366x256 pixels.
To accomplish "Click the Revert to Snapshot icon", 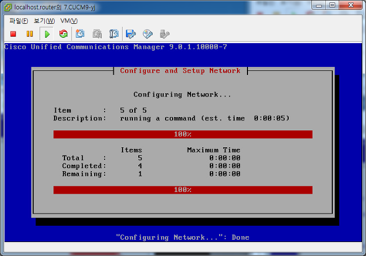I will pos(97,34).
